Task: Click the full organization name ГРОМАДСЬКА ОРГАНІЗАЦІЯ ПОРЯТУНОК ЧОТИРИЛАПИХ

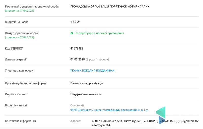Action: [x=110, y=6]
